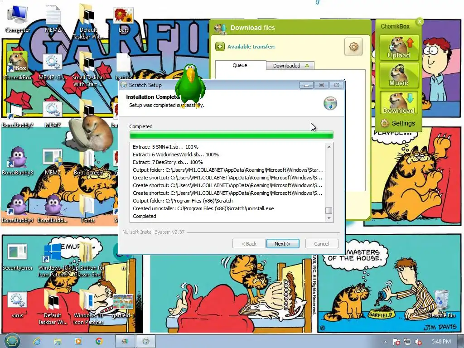Image resolution: width=464 pixels, height=348 pixels.
Task: Open the garfield-1 image thumbnail
Action: [x=123, y=305]
